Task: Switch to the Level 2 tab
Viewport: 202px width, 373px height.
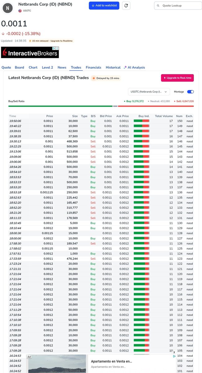Action: [48, 67]
